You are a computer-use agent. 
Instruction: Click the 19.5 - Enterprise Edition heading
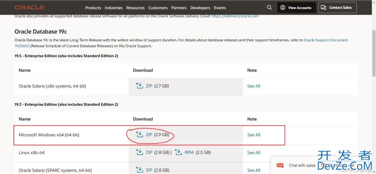[x=67, y=56]
